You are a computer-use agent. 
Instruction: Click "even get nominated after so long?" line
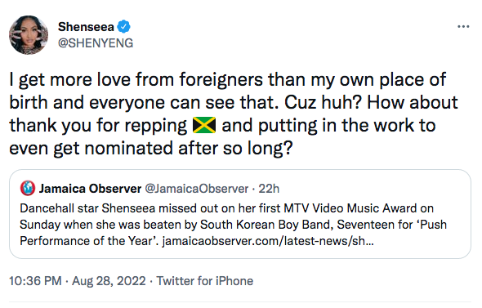click(151, 149)
